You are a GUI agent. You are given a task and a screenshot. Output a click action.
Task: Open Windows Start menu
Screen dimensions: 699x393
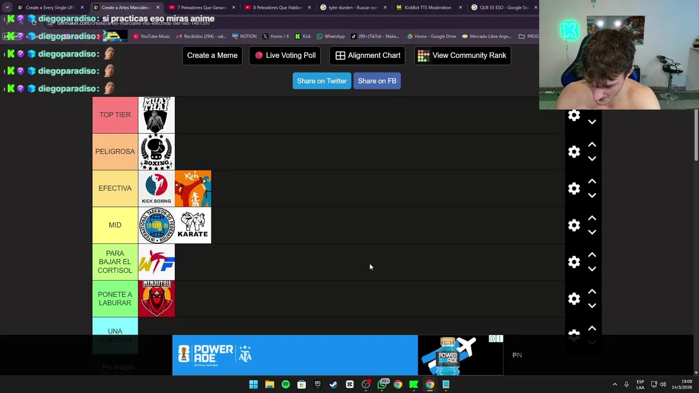coord(253,384)
